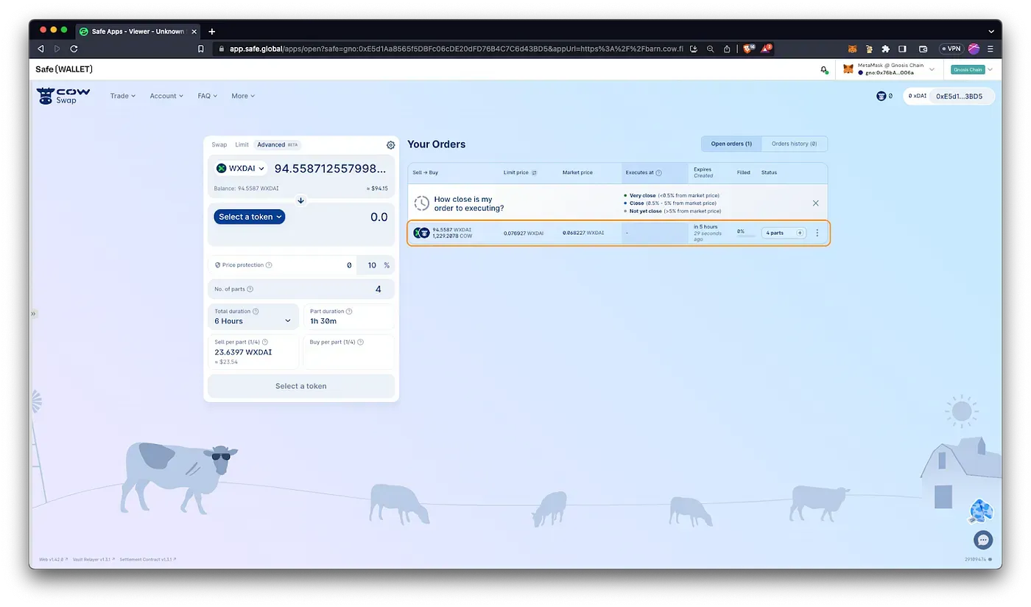
Task: Expand the collapsed Safe sidebar arrow
Action: [32, 314]
